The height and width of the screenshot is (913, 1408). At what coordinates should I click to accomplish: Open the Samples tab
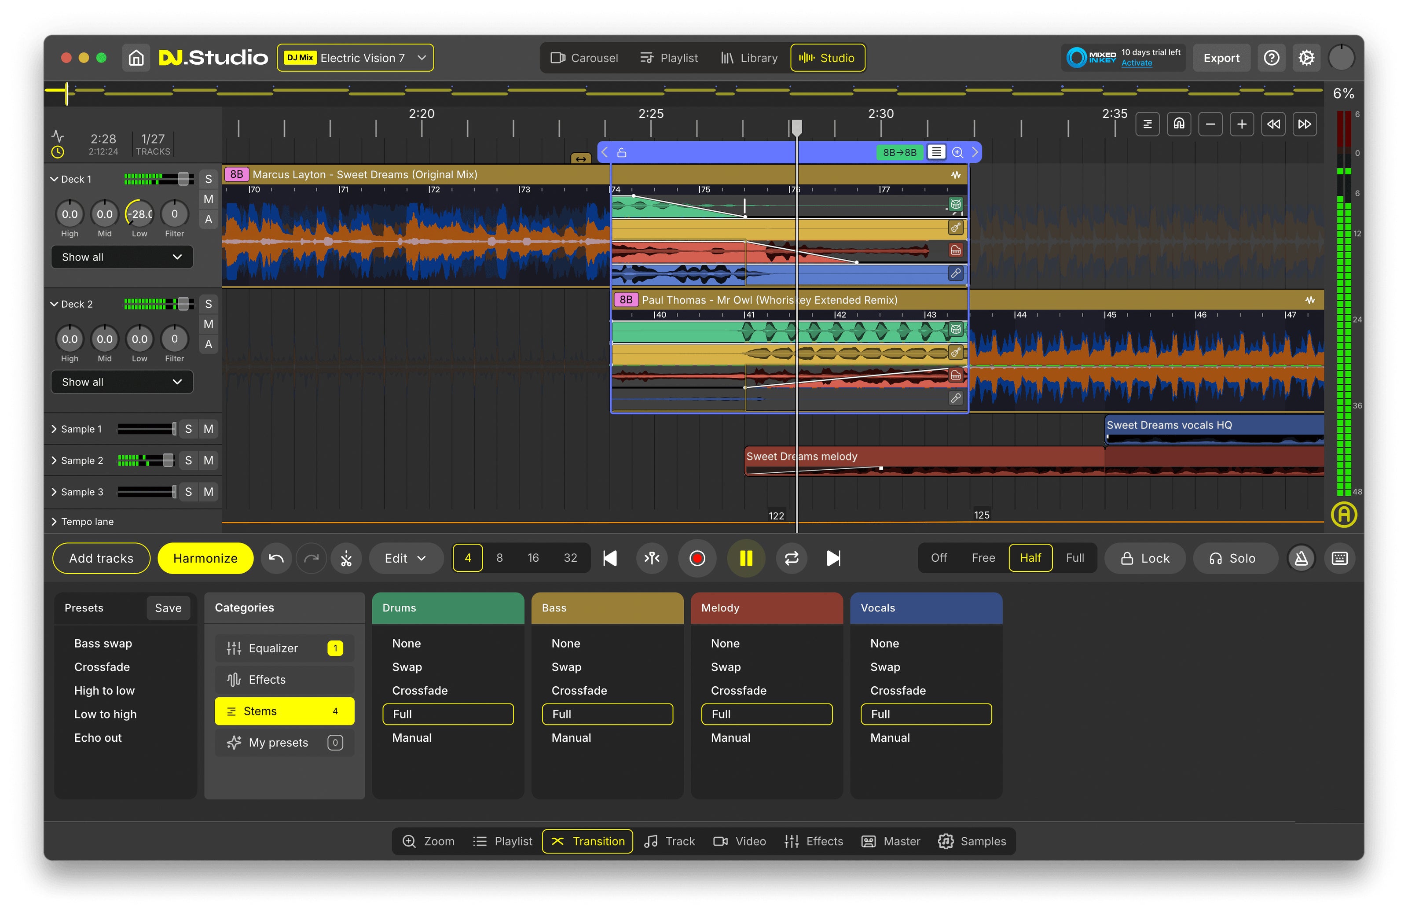[972, 841]
